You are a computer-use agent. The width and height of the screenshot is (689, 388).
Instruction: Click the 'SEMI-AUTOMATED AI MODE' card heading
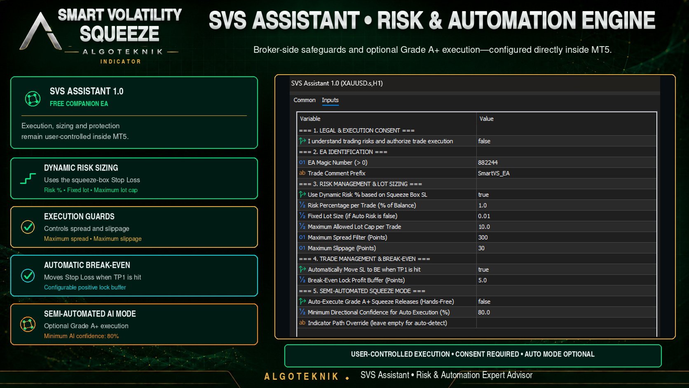tap(90, 314)
